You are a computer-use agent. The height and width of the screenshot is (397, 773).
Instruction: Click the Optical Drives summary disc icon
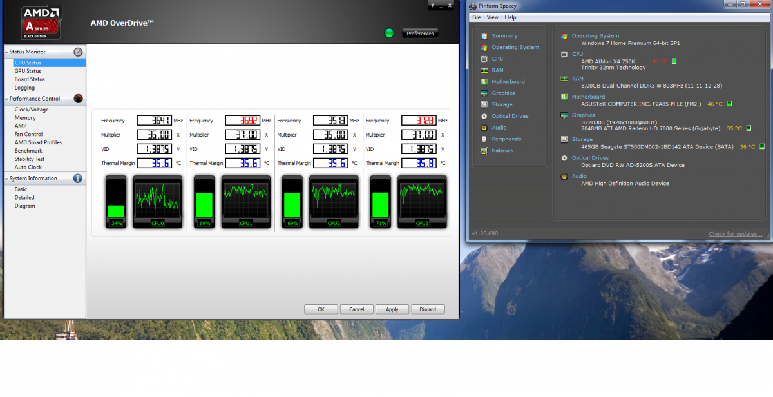click(x=564, y=158)
